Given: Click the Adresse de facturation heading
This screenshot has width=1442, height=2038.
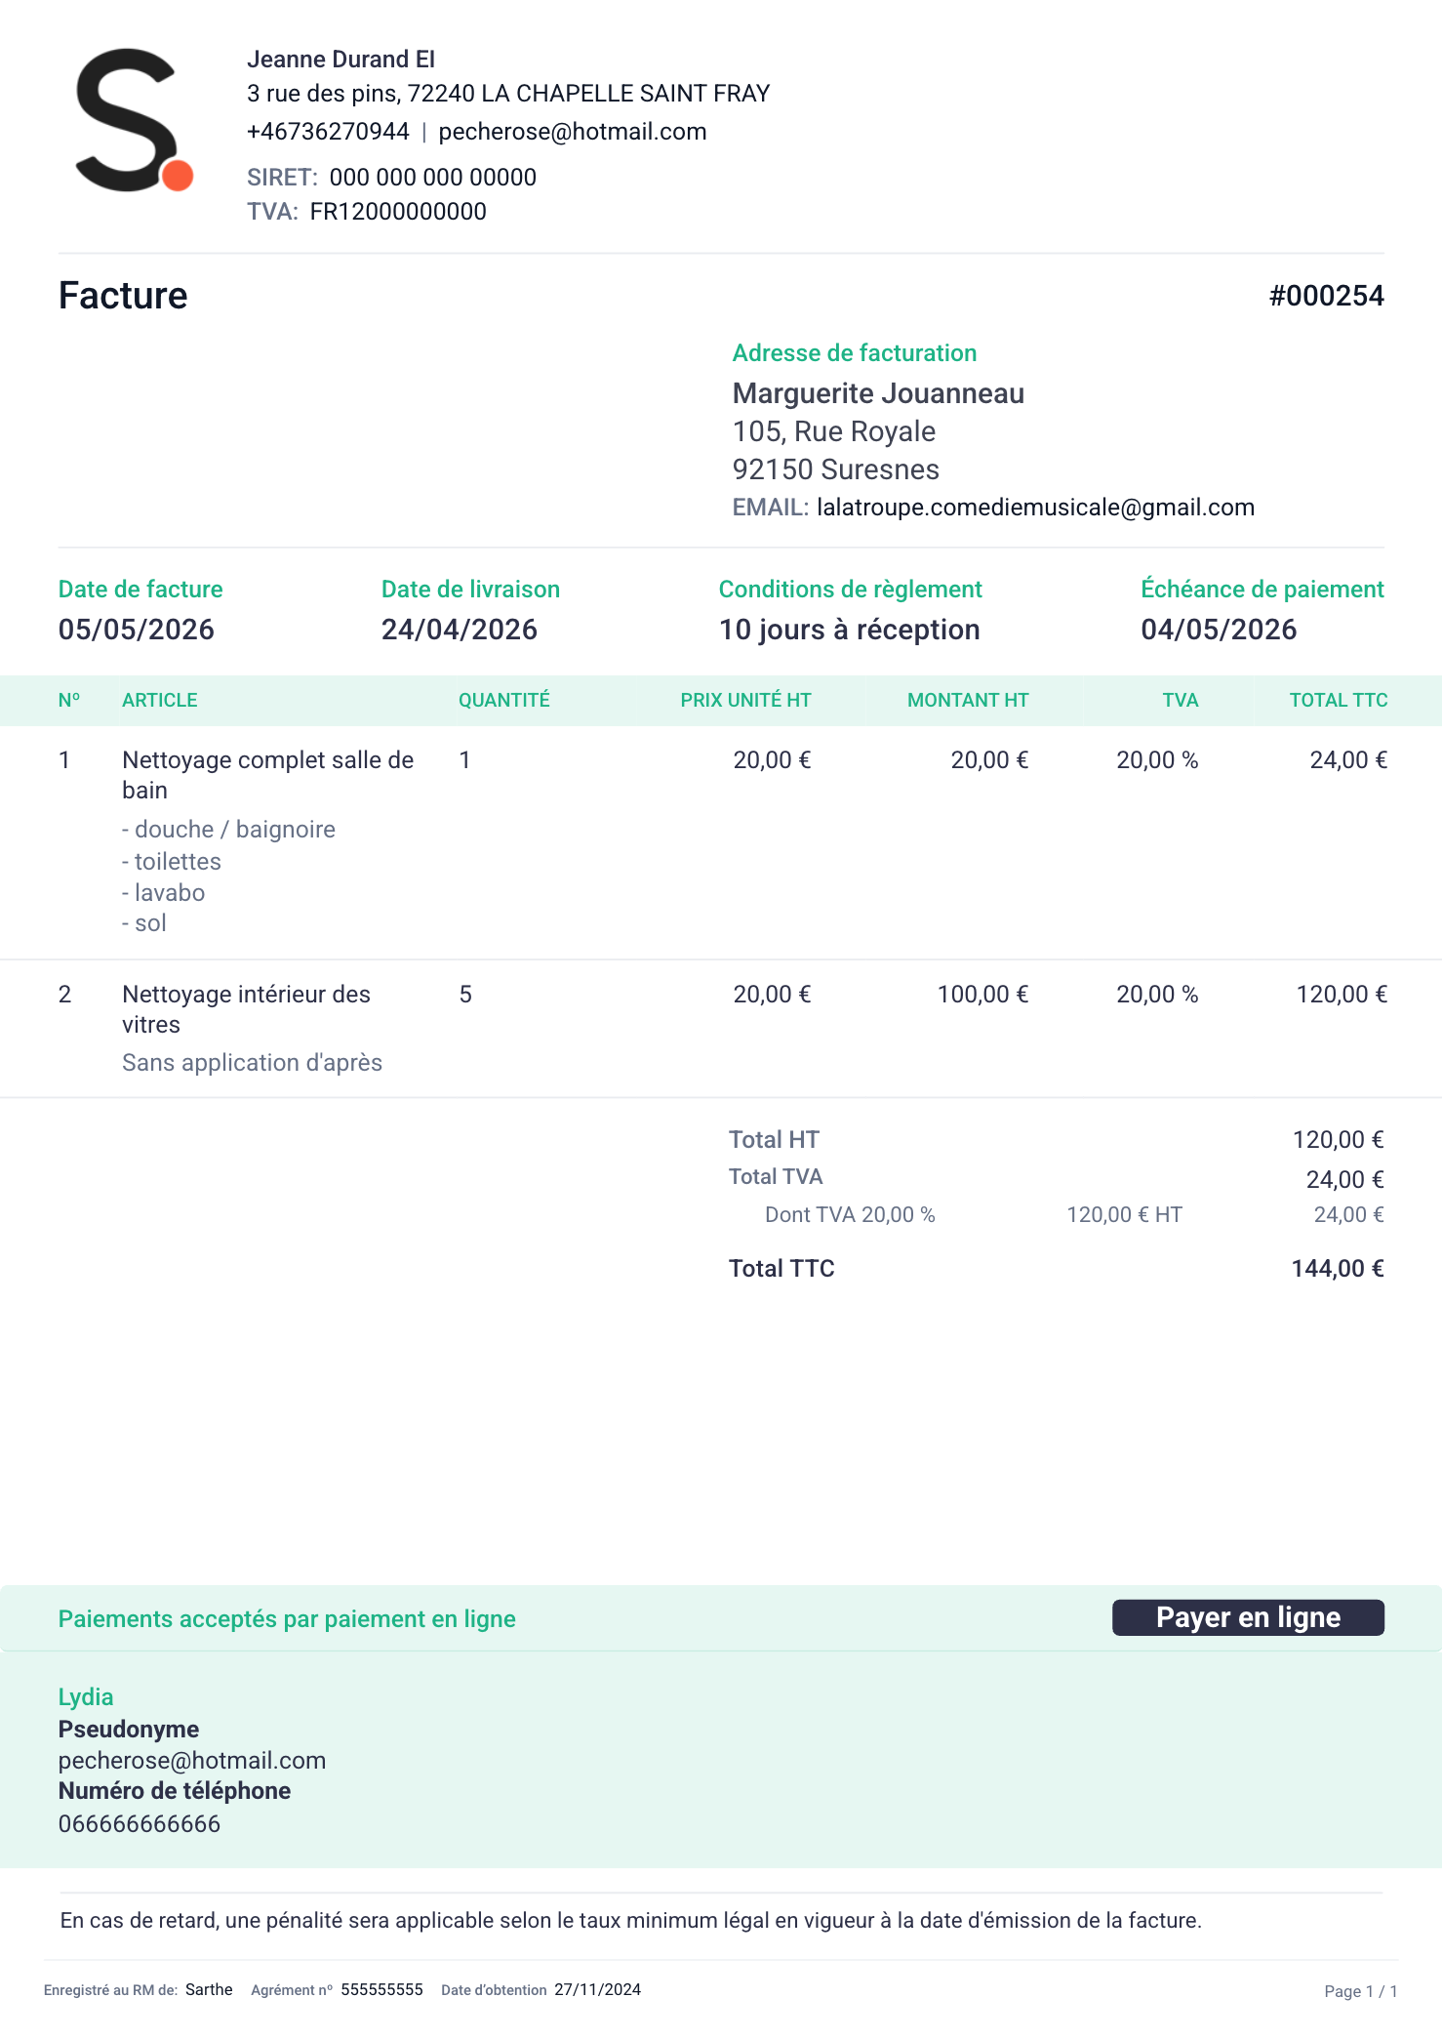Looking at the screenshot, I should click(855, 353).
